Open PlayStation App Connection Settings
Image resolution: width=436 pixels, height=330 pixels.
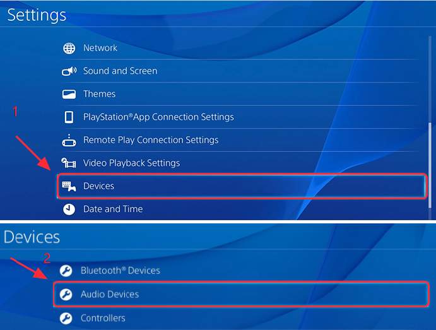[240, 117]
